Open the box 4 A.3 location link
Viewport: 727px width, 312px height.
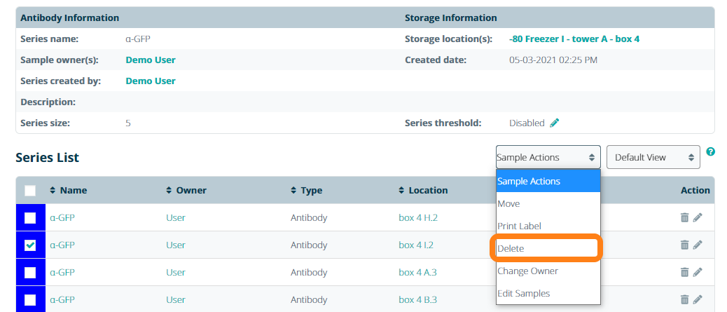[417, 272]
